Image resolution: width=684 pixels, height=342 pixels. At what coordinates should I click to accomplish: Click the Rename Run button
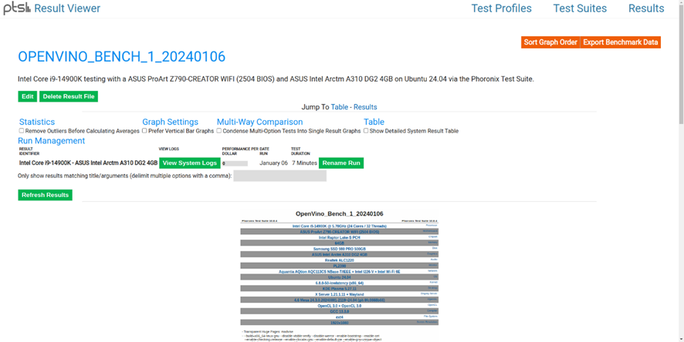pos(341,163)
